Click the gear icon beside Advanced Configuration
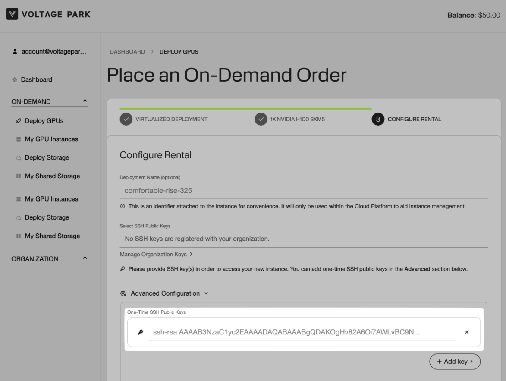 (123, 293)
